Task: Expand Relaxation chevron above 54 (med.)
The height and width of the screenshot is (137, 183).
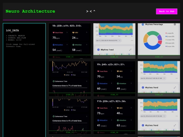Action: (67, 45)
